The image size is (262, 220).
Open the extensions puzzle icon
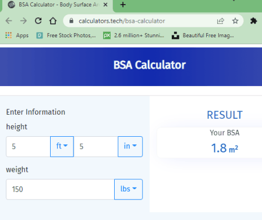coord(253,21)
